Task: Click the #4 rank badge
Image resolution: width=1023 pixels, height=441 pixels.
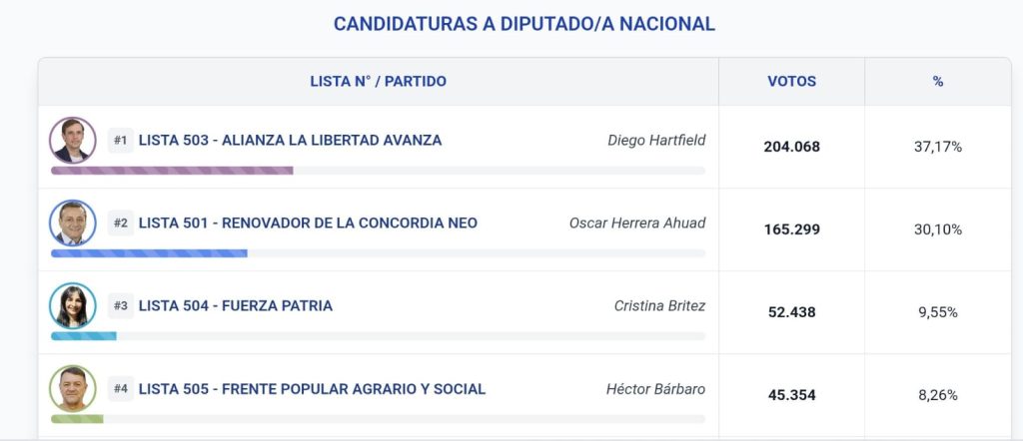Action: click(120, 389)
